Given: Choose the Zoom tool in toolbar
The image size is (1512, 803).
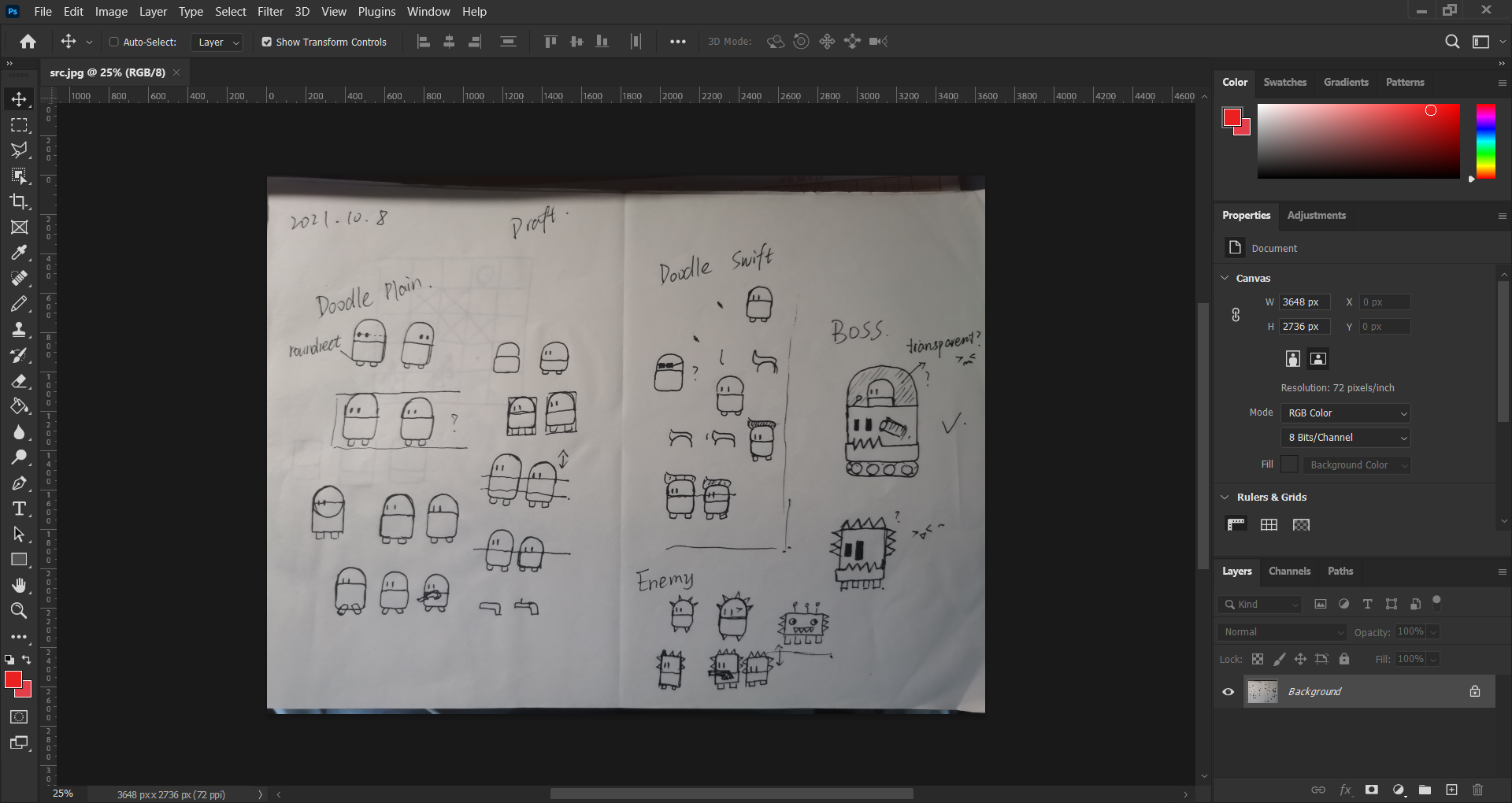Looking at the screenshot, I should point(19,611).
